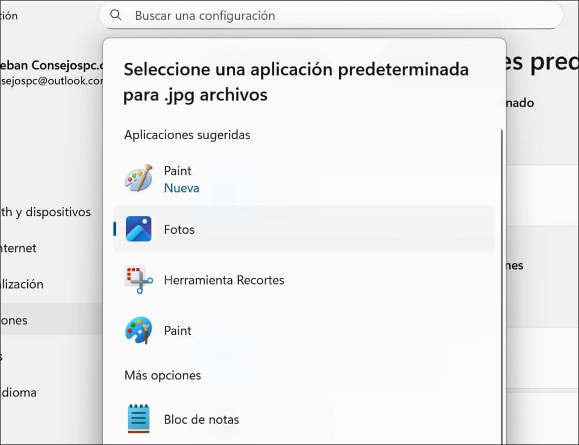Focus the 'Buscar una configuración' search field
The height and width of the screenshot is (445, 579).
339,15
